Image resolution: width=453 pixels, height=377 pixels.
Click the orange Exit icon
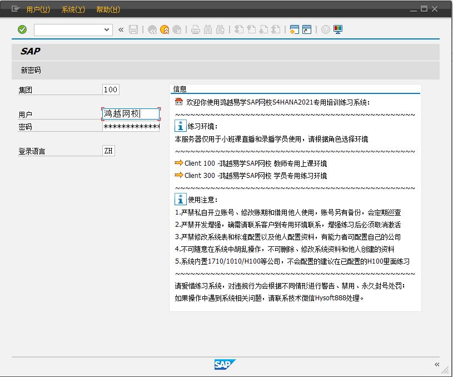(165, 29)
